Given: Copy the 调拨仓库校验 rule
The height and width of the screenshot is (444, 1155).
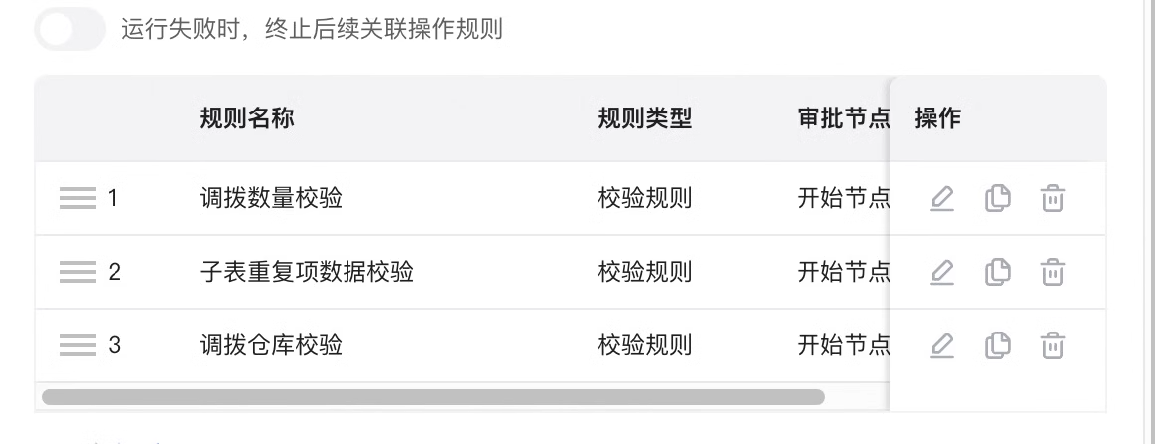Looking at the screenshot, I should pyautogui.click(x=998, y=345).
